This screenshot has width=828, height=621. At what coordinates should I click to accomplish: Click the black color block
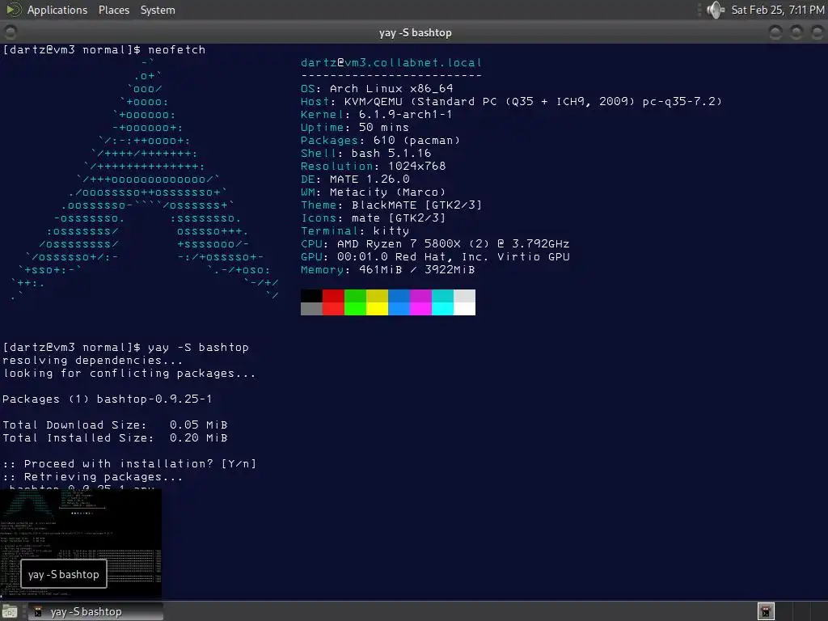311,296
